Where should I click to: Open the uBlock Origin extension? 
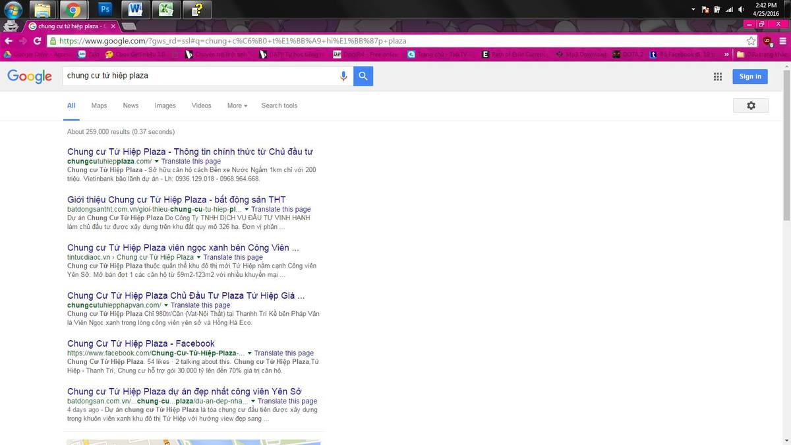767,41
